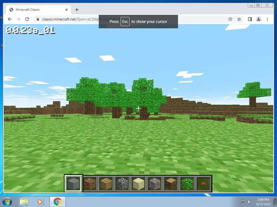Select the cobblestone block in hotbar
This screenshot has height=207, width=277.
click(122, 184)
